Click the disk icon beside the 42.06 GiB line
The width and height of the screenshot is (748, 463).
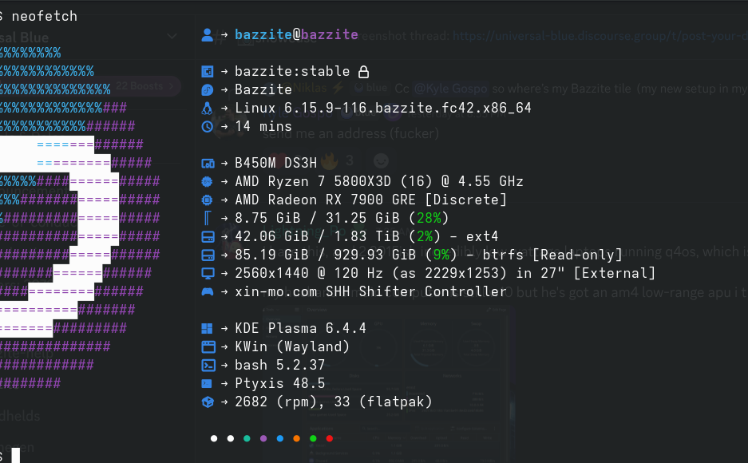pyautogui.click(x=208, y=236)
